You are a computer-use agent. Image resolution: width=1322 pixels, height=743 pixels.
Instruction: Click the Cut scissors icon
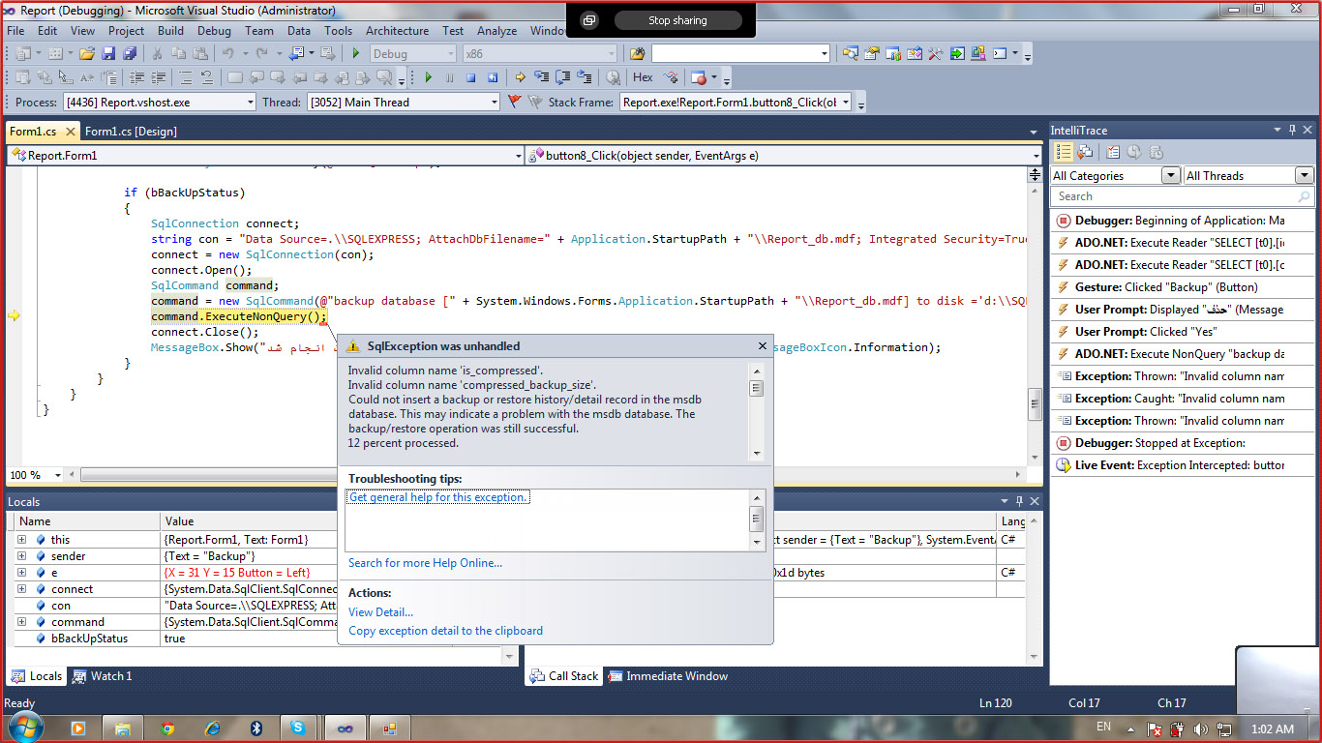pos(156,54)
